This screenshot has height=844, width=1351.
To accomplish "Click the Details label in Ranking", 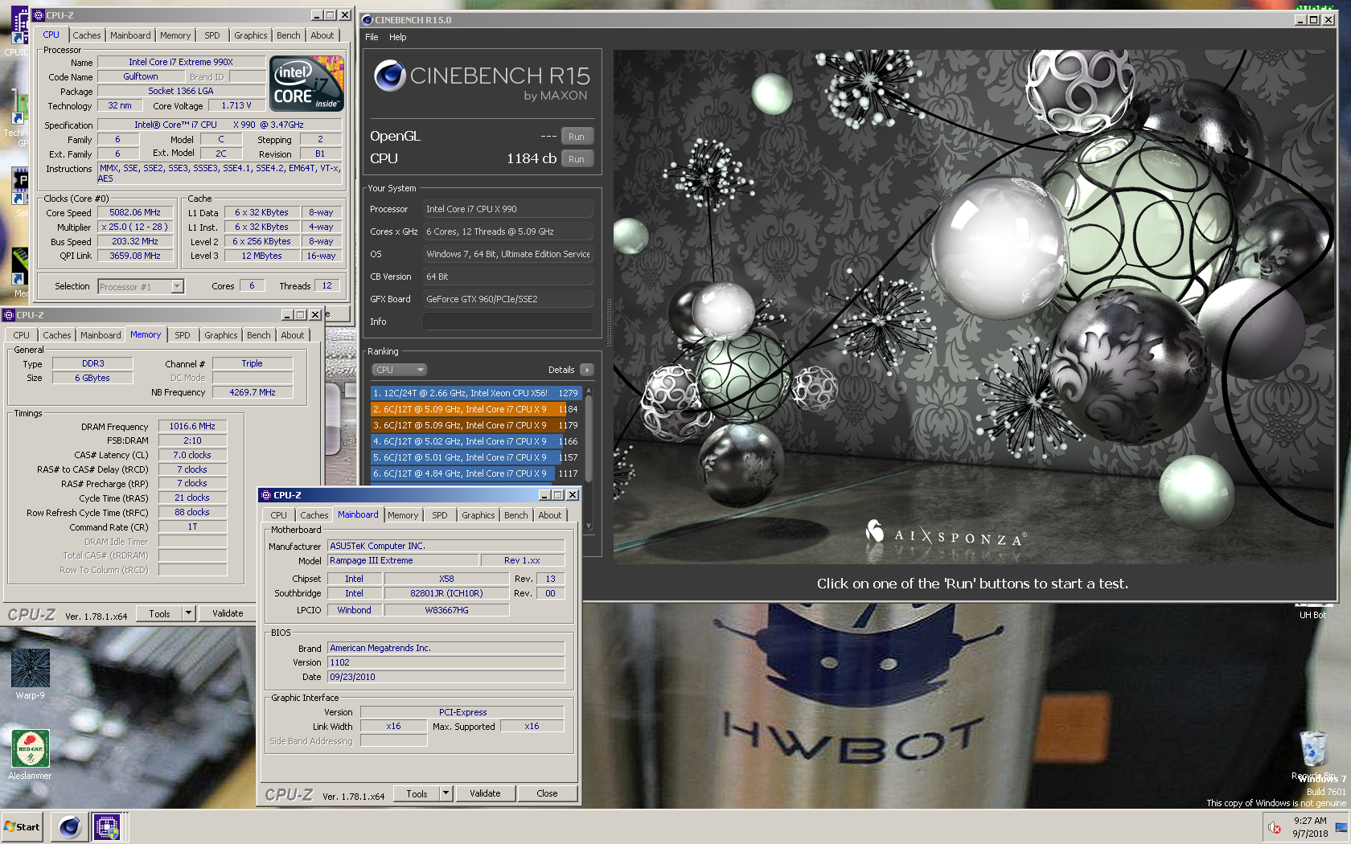I will [x=561, y=370].
